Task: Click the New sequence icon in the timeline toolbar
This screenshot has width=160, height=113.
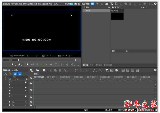Action: pos(31,70)
